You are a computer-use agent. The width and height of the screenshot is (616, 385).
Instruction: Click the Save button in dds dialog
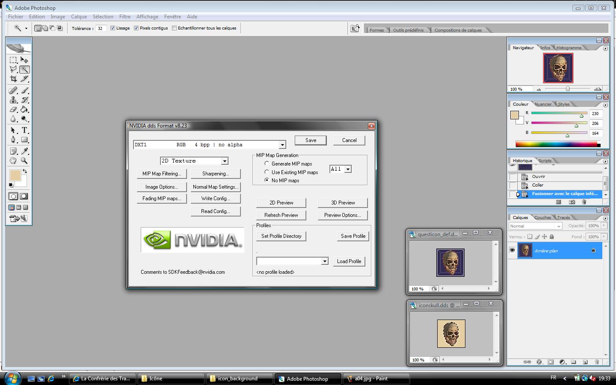(311, 140)
